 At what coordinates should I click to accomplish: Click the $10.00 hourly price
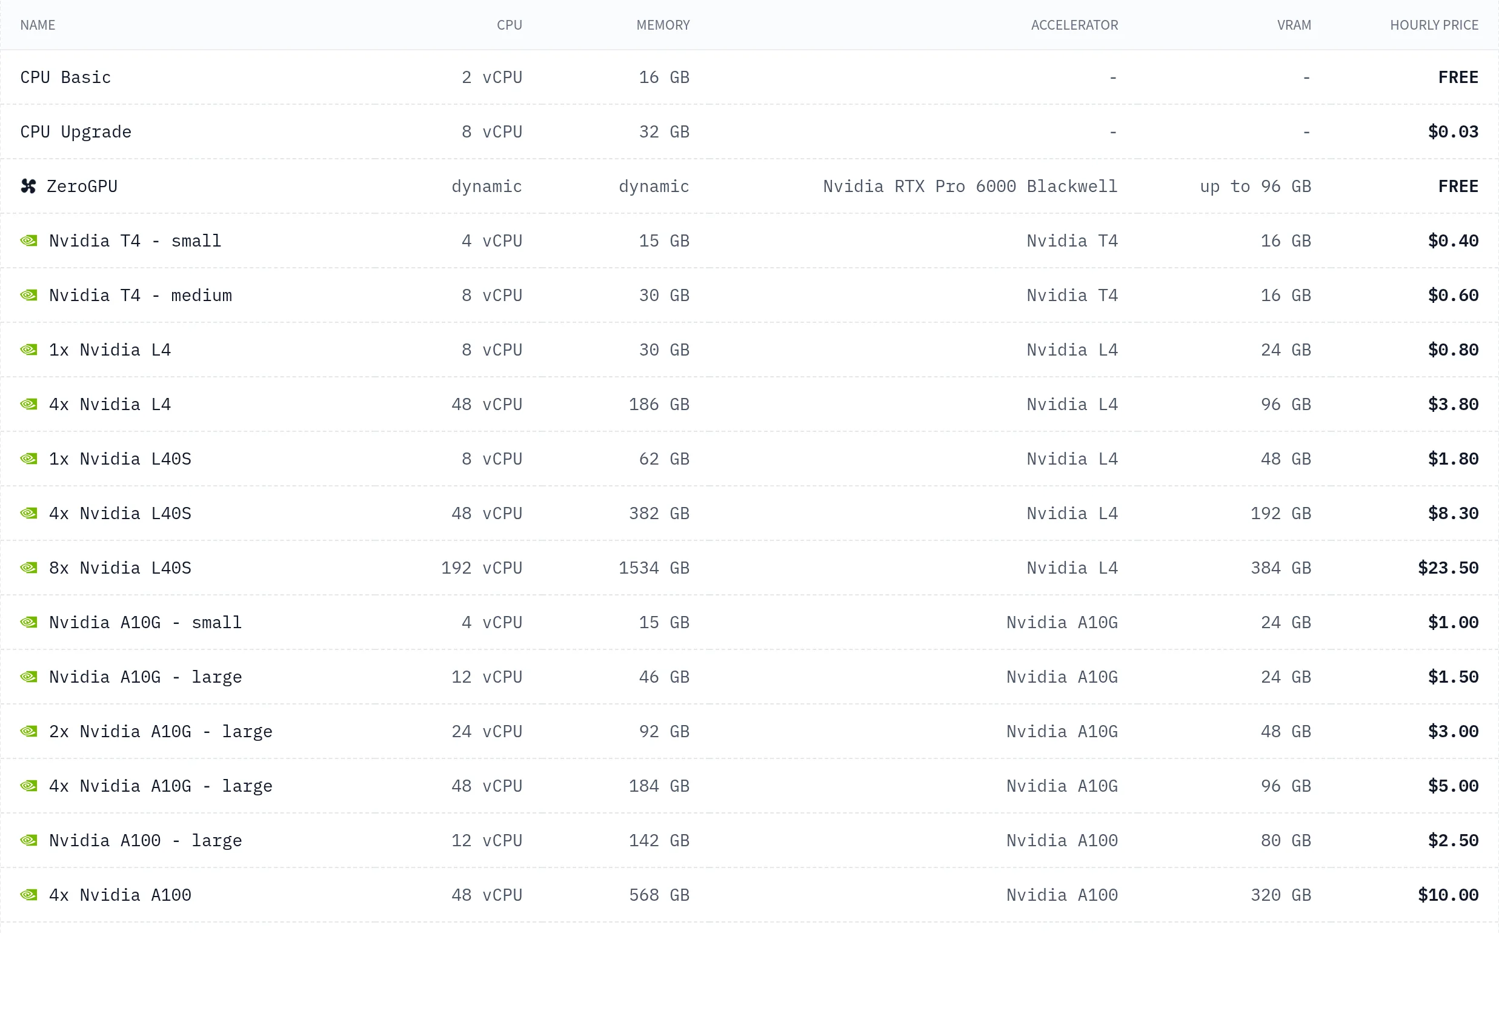[x=1448, y=895]
